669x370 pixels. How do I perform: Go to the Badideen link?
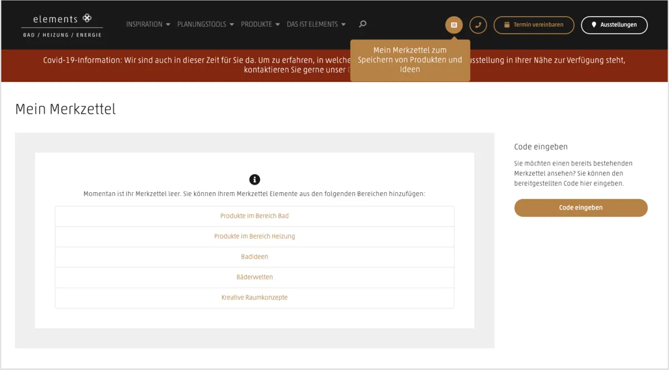pyautogui.click(x=254, y=257)
